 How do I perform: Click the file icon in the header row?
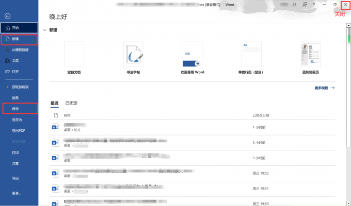56,115
